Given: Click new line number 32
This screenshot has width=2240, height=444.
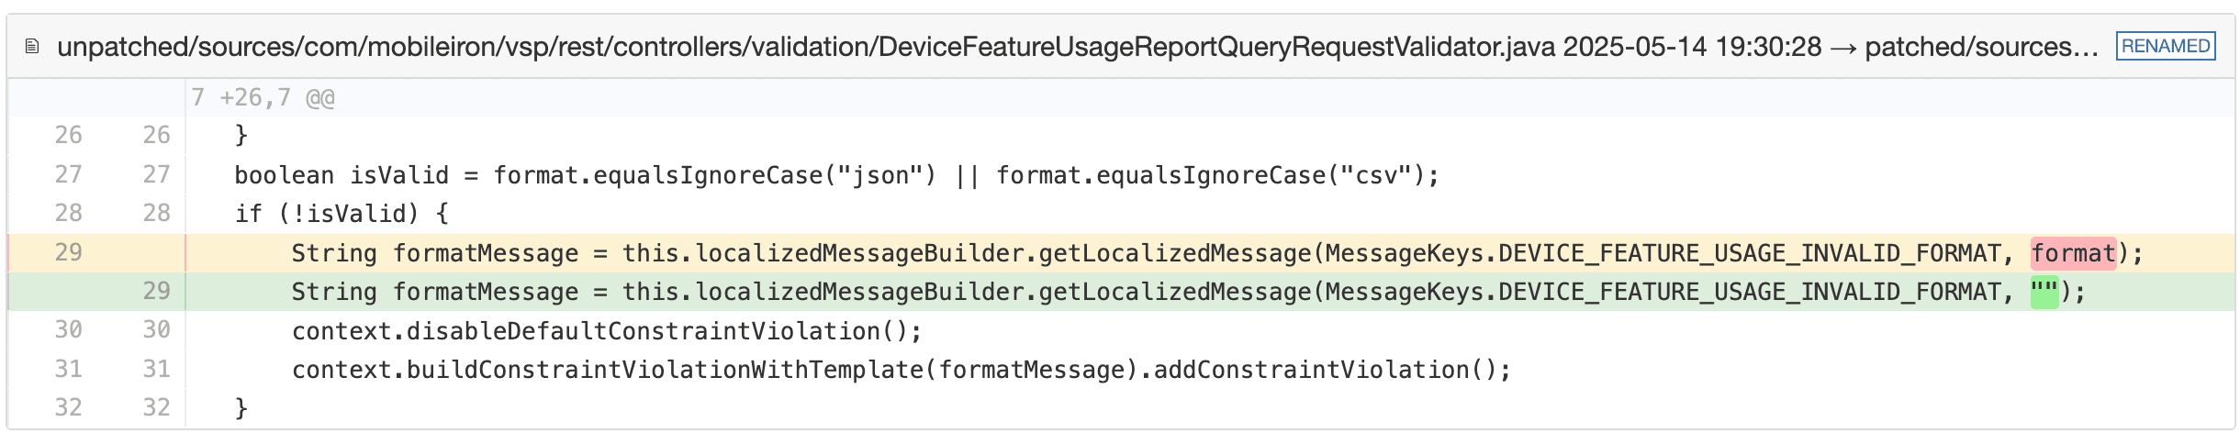Looking at the screenshot, I should [156, 407].
